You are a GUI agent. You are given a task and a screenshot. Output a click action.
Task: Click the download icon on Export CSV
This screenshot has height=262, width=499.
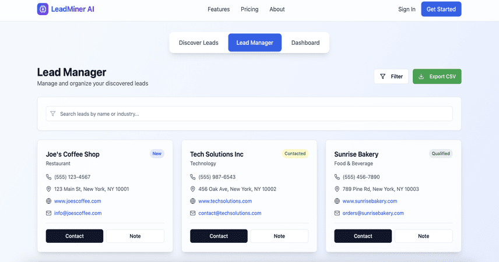coord(421,76)
